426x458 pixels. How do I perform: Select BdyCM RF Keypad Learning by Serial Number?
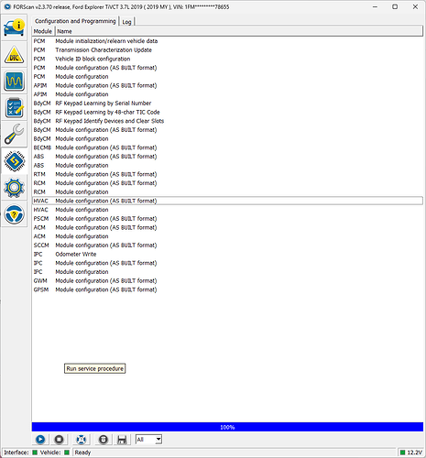click(227, 104)
